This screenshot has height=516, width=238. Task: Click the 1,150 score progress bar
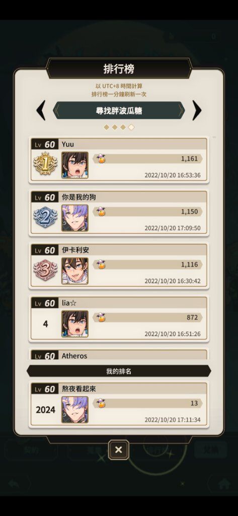(147, 212)
